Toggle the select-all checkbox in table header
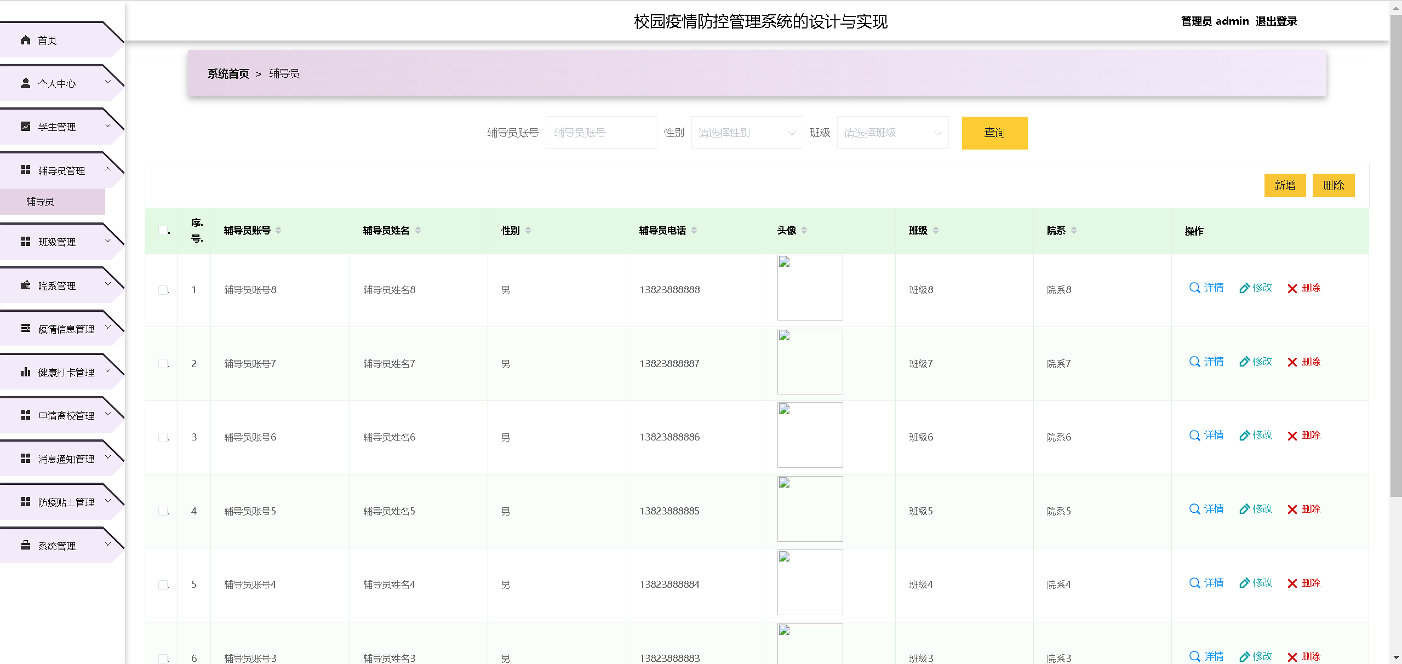This screenshot has height=664, width=1402. click(163, 230)
